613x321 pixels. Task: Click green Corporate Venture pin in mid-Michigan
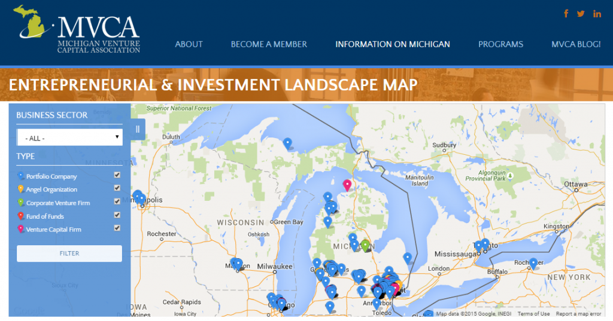tap(365, 244)
